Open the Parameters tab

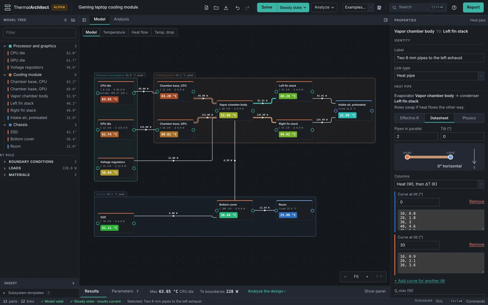125,291
